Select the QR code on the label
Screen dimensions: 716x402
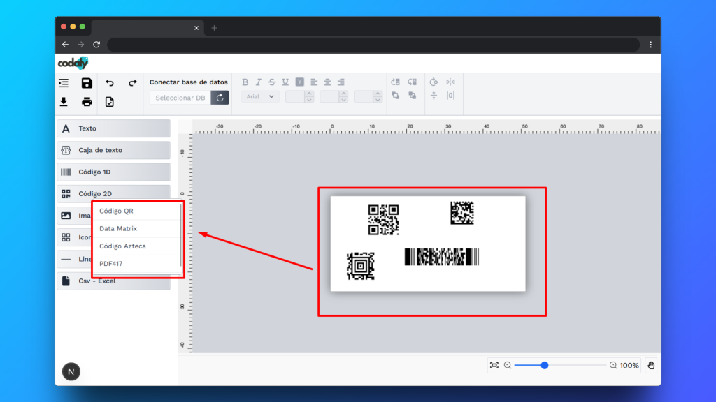(384, 220)
